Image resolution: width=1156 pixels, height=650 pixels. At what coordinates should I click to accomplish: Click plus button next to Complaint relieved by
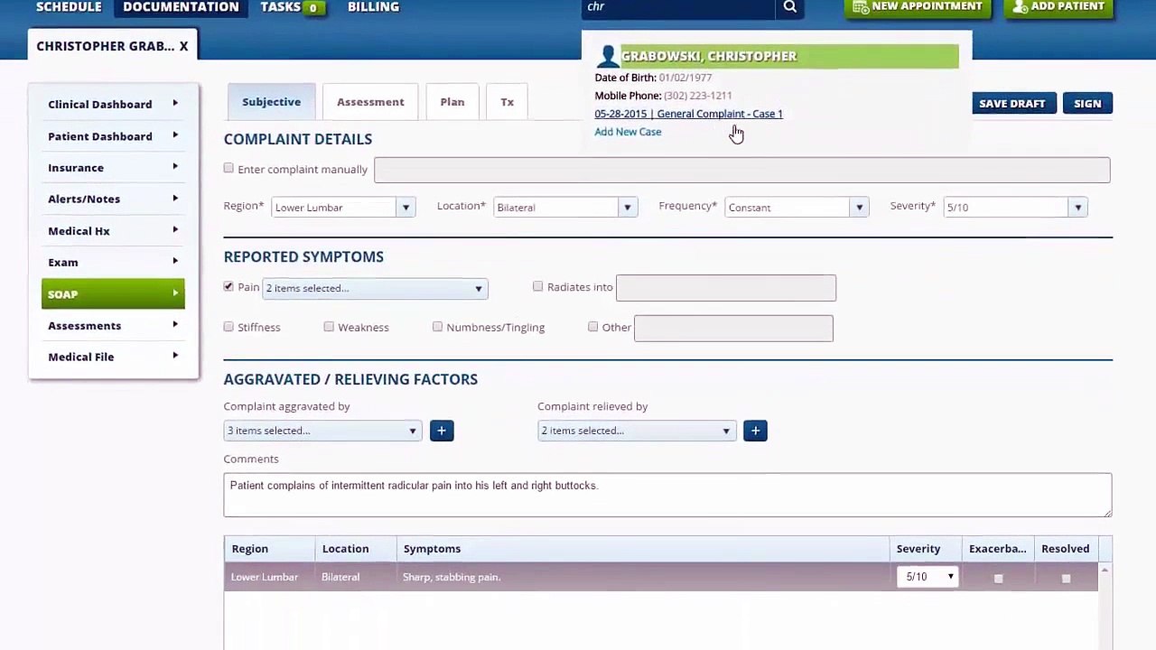(755, 431)
